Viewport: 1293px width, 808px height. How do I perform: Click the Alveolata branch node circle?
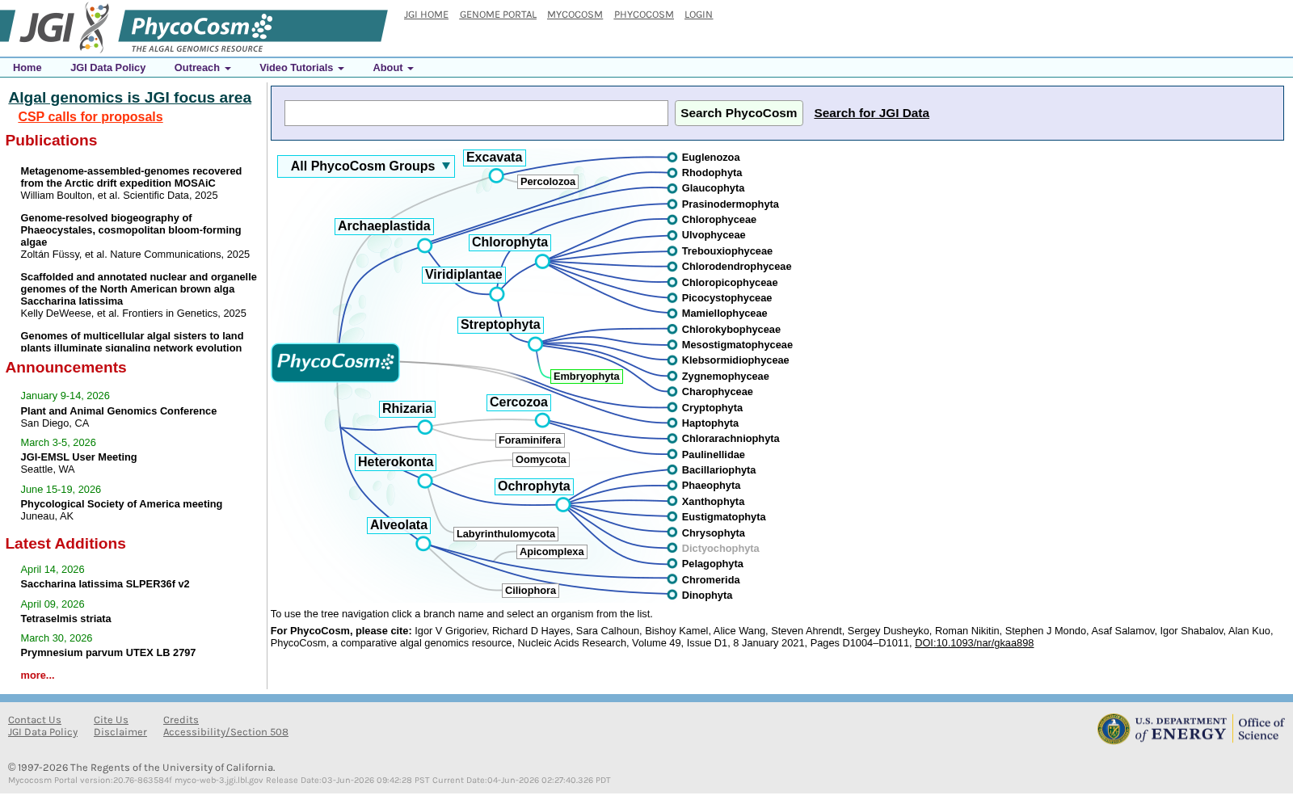[x=423, y=544]
